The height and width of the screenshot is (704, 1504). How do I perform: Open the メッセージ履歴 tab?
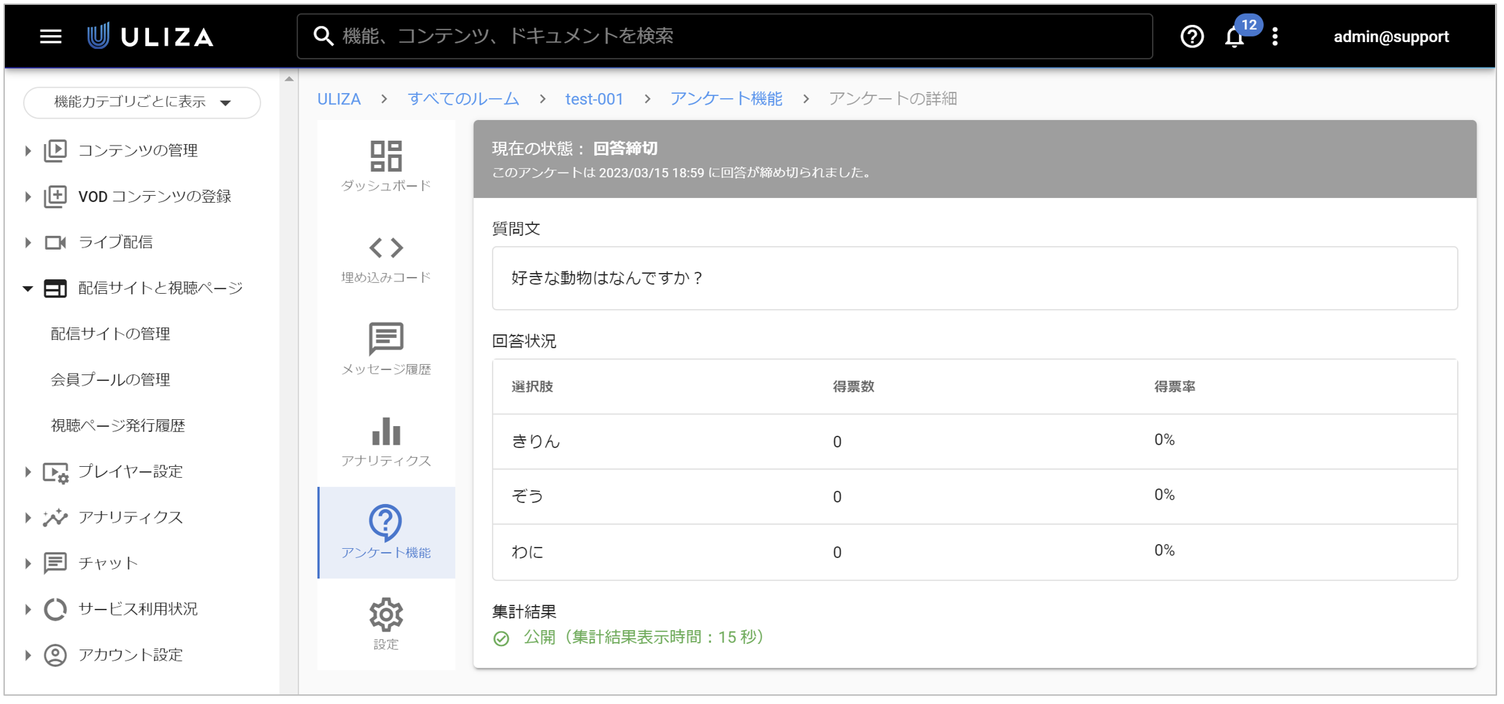(x=386, y=350)
